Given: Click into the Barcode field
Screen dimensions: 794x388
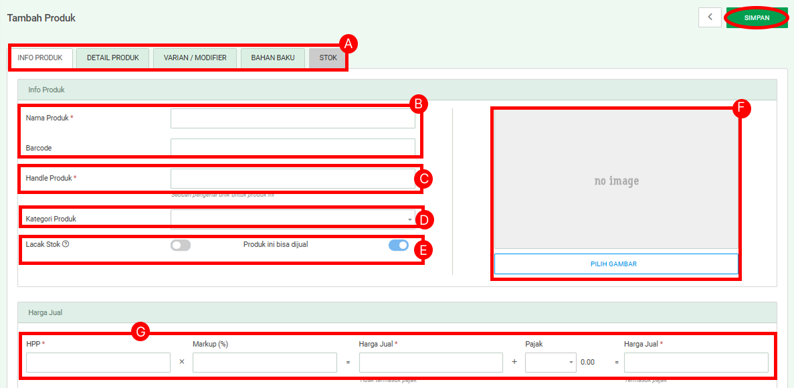Looking at the screenshot, I should [x=292, y=147].
